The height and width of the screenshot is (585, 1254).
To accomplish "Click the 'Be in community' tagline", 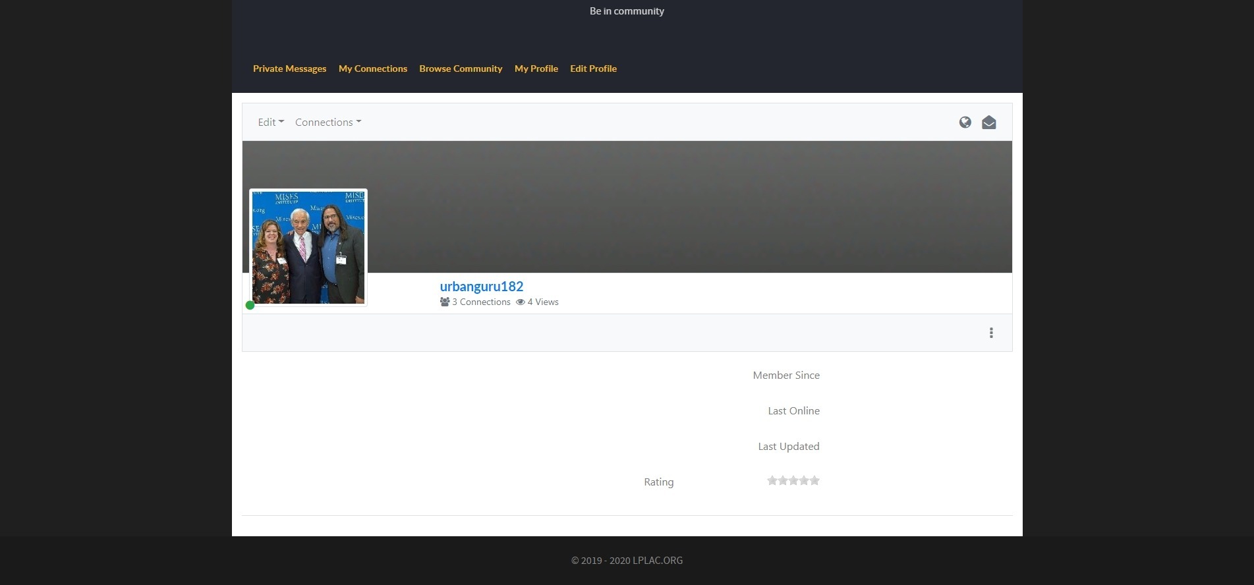I will [x=627, y=11].
